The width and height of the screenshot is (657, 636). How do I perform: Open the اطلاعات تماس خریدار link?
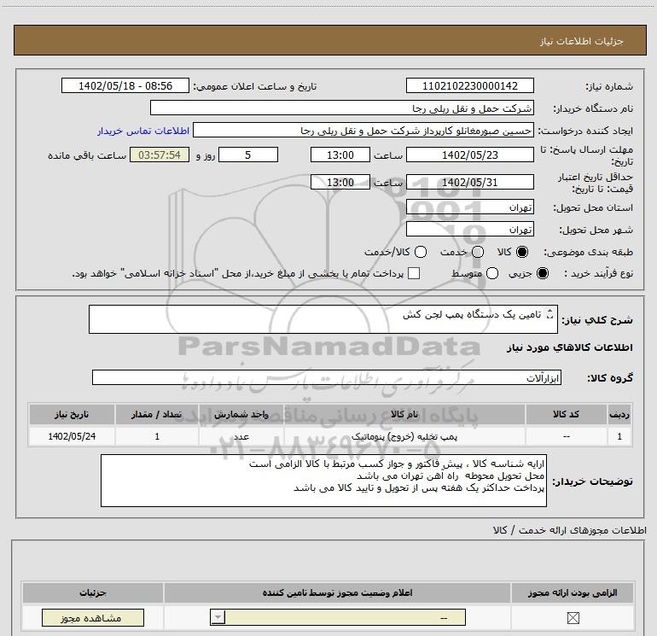143,131
